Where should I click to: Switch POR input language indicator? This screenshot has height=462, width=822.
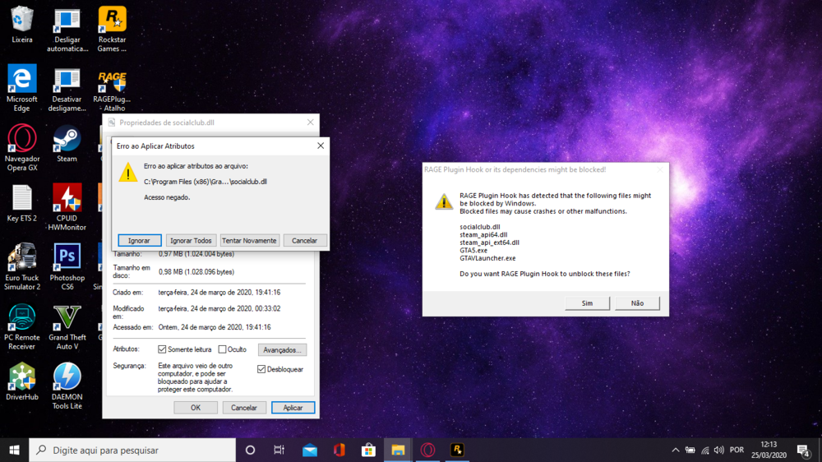737,450
